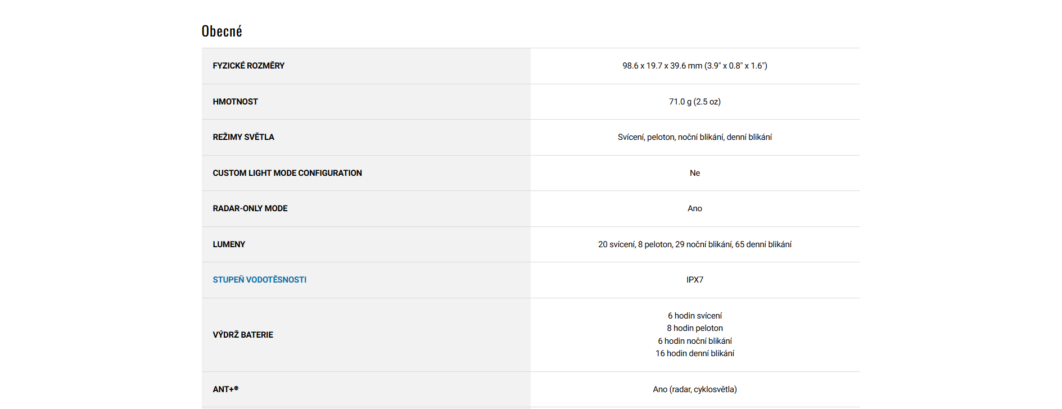1062x409 pixels.
Task: Click the lumen values starting with 20 svícení
Action: click(694, 244)
